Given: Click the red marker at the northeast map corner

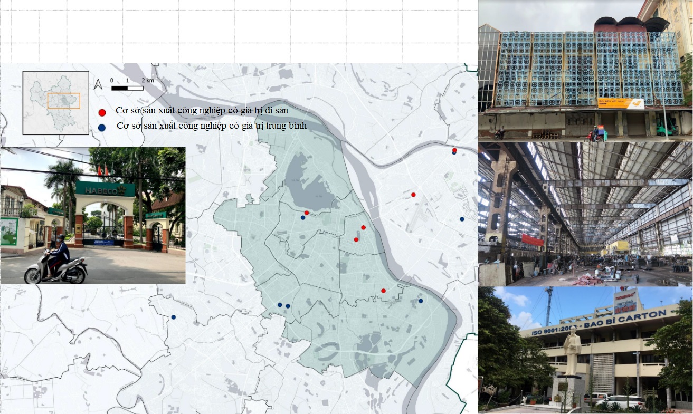Looking at the screenshot, I should [x=454, y=150].
